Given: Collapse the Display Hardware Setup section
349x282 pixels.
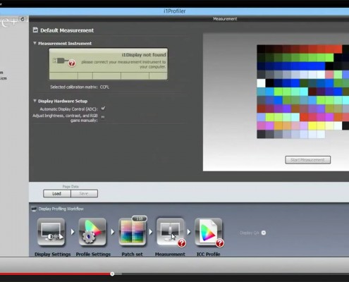Looking at the screenshot, I should tap(35, 101).
